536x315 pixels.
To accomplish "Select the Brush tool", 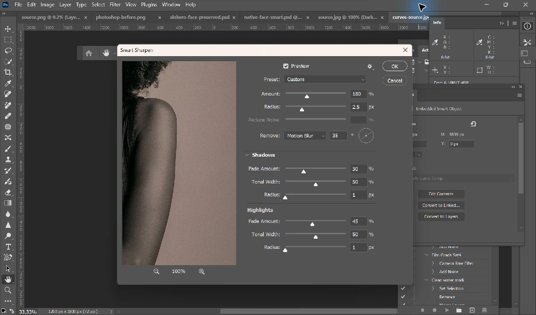I will [x=8, y=149].
